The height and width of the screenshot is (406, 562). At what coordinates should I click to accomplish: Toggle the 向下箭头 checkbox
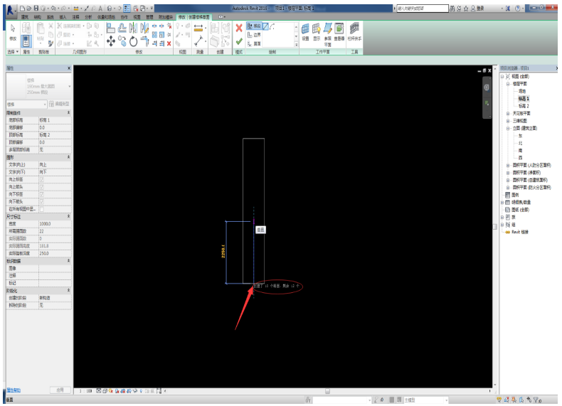[x=42, y=201]
